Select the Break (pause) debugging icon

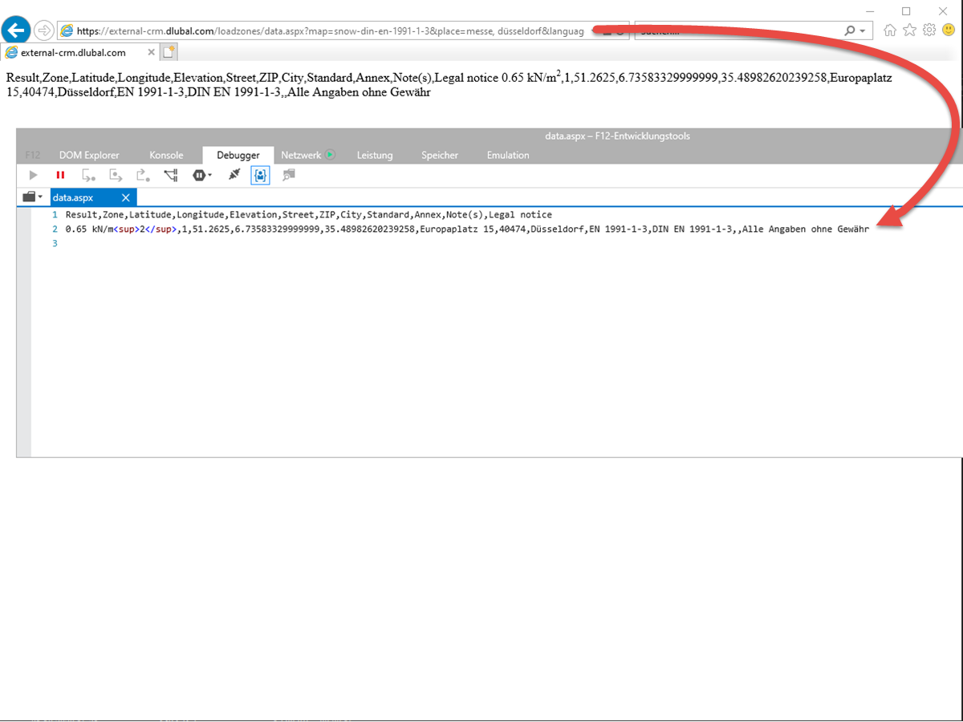pyautogui.click(x=60, y=175)
